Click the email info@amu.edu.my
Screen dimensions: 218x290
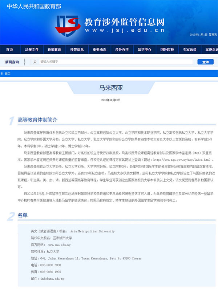click(x=52, y=279)
